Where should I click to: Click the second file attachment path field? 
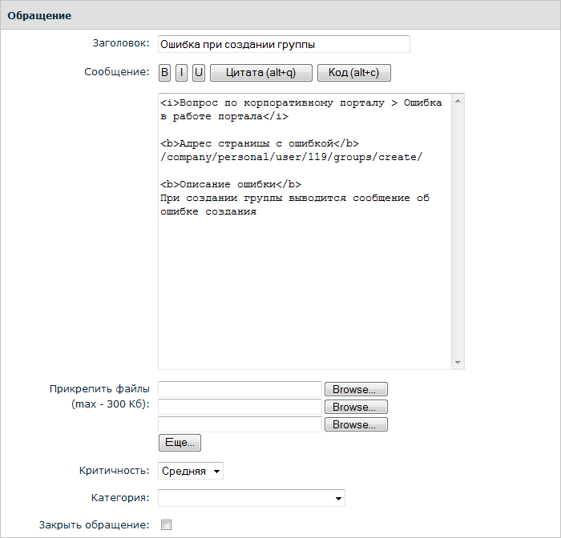[240, 407]
